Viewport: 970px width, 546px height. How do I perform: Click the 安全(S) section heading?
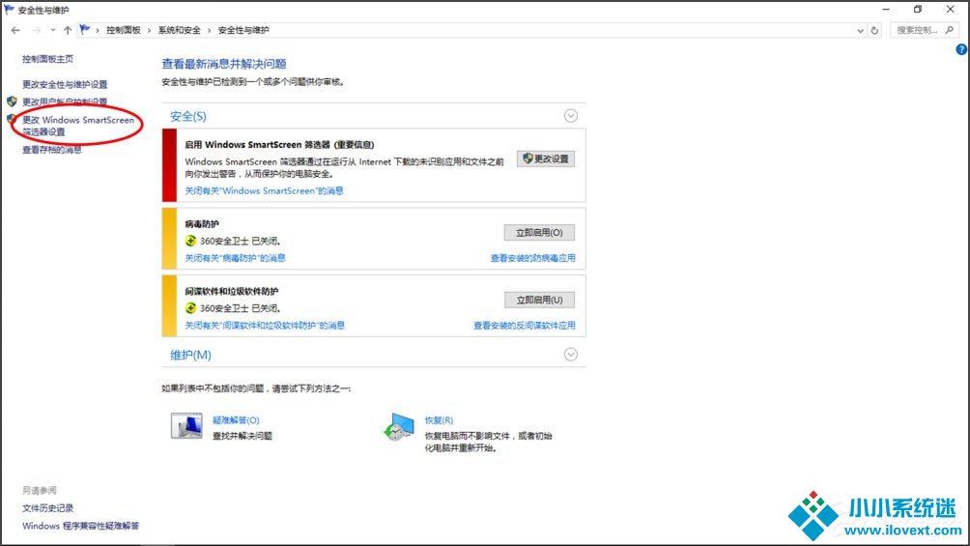click(x=188, y=116)
